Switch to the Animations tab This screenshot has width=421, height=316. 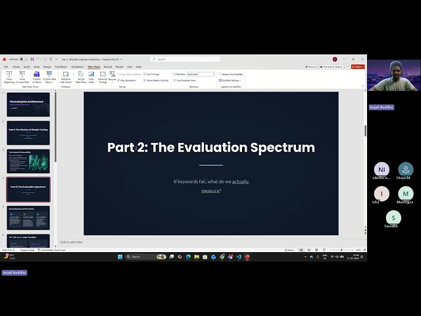(x=78, y=66)
